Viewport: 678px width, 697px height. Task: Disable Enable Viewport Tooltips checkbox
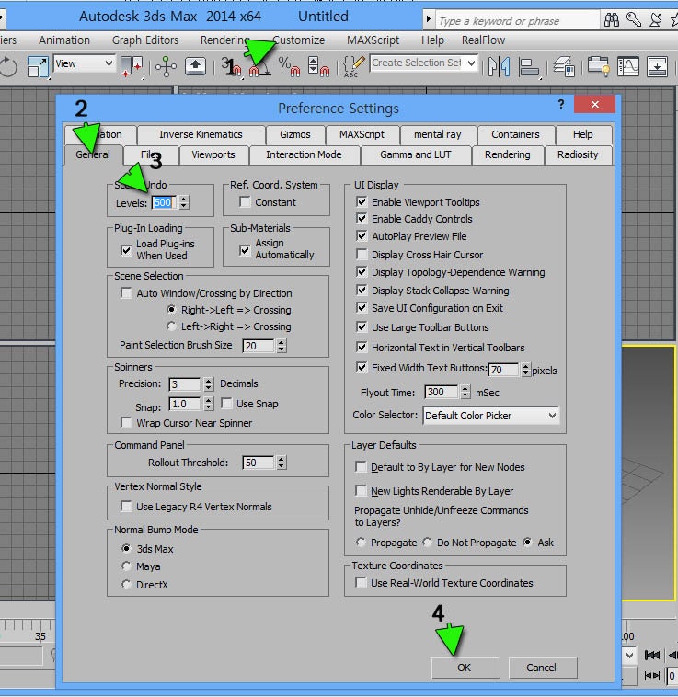click(362, 202)
